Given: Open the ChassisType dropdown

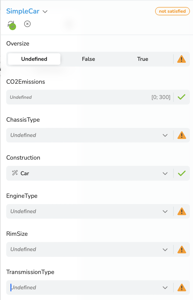Looking at the screenshot, I should click(x=90, y=135).
